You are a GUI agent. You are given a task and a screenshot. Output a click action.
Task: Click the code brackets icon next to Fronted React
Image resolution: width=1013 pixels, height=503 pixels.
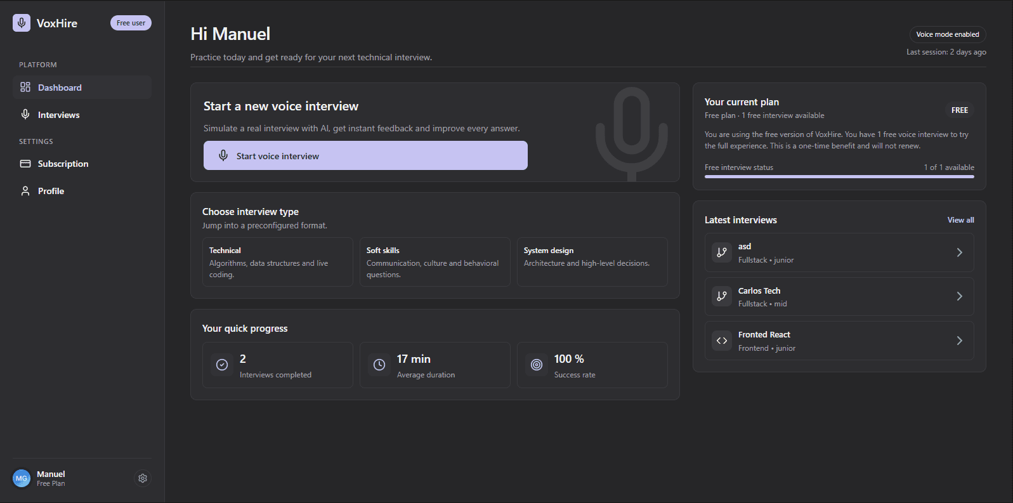pos(722,341)
